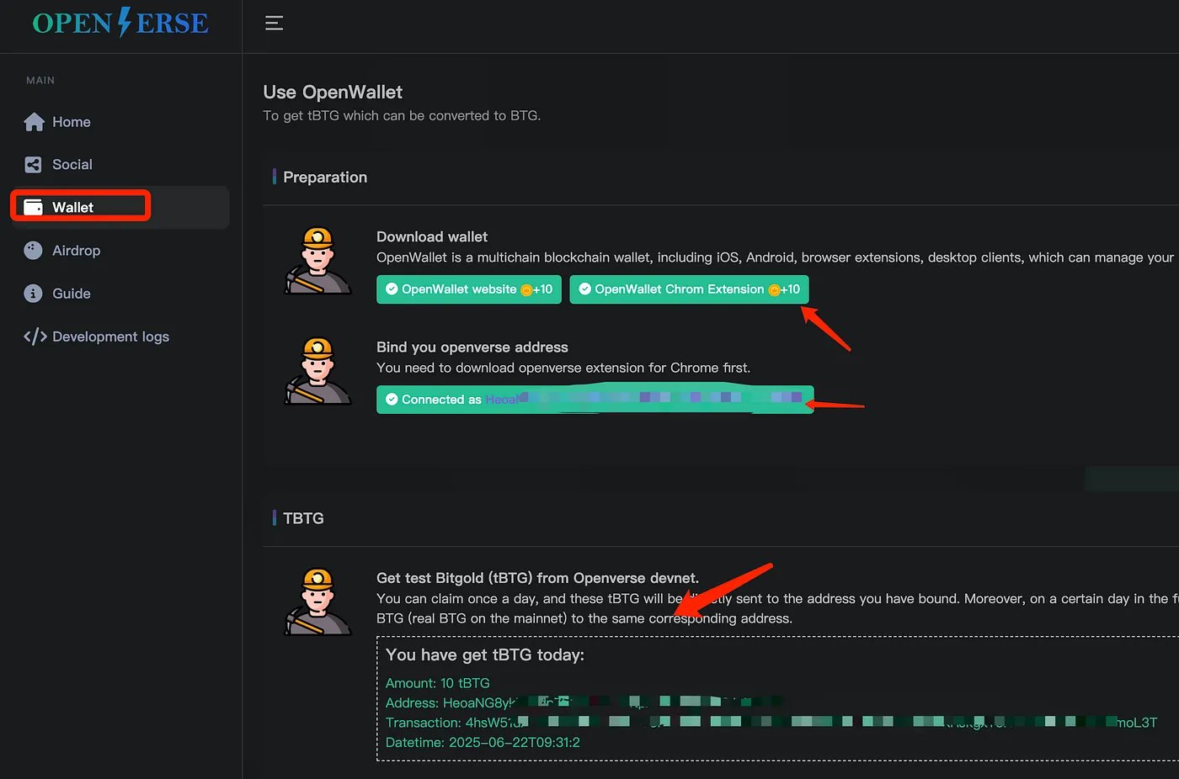Open the Airdrop menu item

tap(120, 251)
